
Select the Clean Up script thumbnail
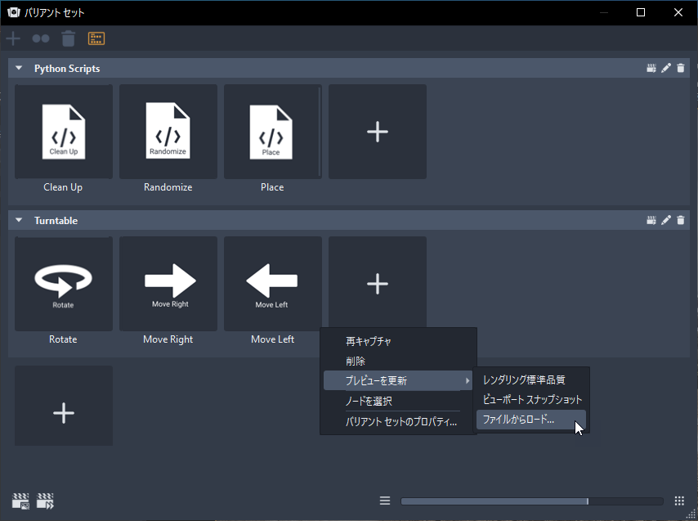(64, 132)
